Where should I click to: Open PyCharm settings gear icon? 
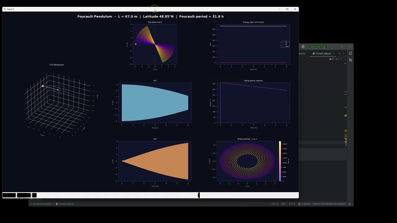[303, 47]
